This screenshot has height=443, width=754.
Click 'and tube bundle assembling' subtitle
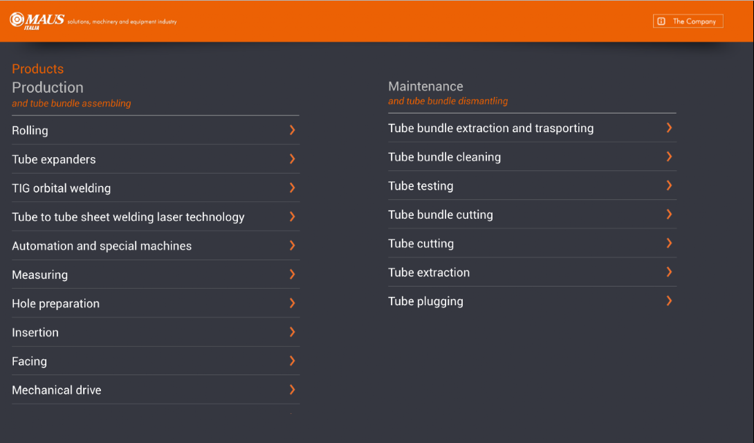click(71, 103)
